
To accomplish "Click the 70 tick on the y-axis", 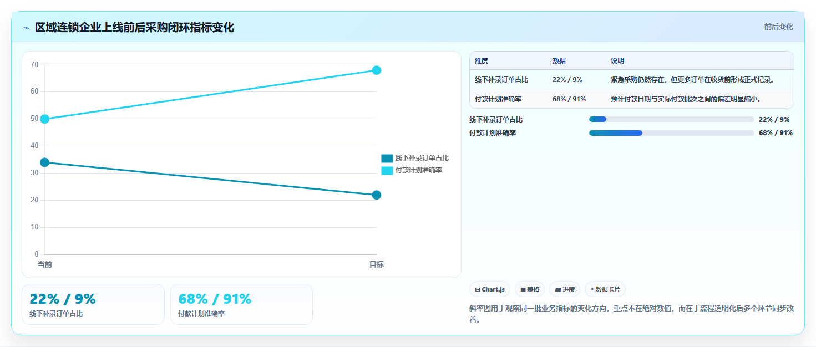I will pyautogui.click(x=34, y=65).
